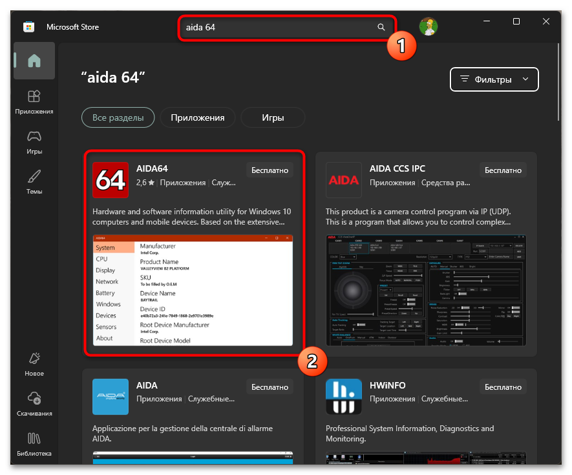Viewport: 572px width, 475px height.
Task: Open the Темы section in the sidebar
Action: tap(34, 182)
